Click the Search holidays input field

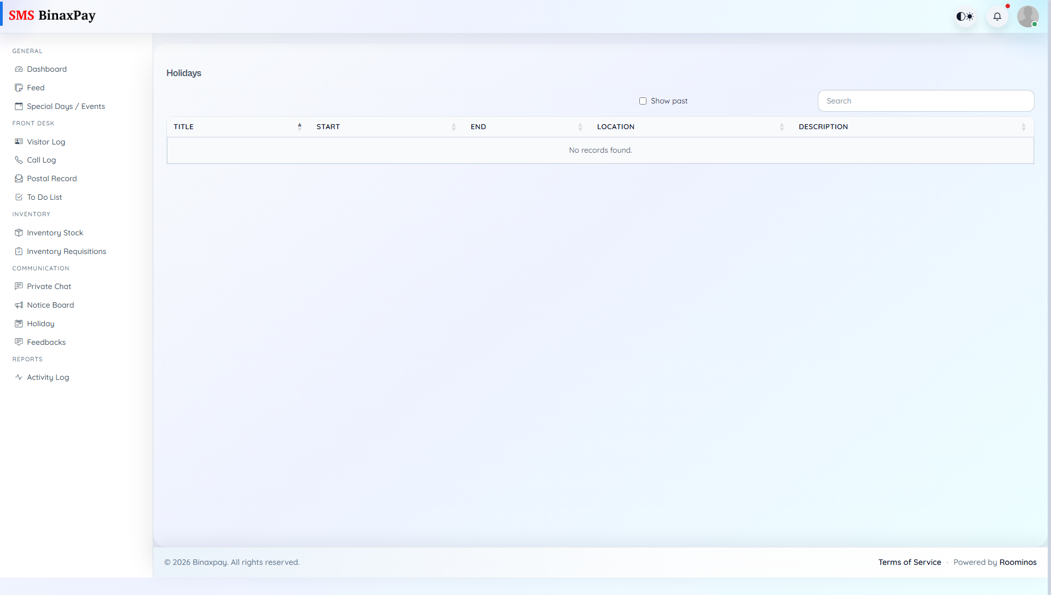(x=926, y=101)
